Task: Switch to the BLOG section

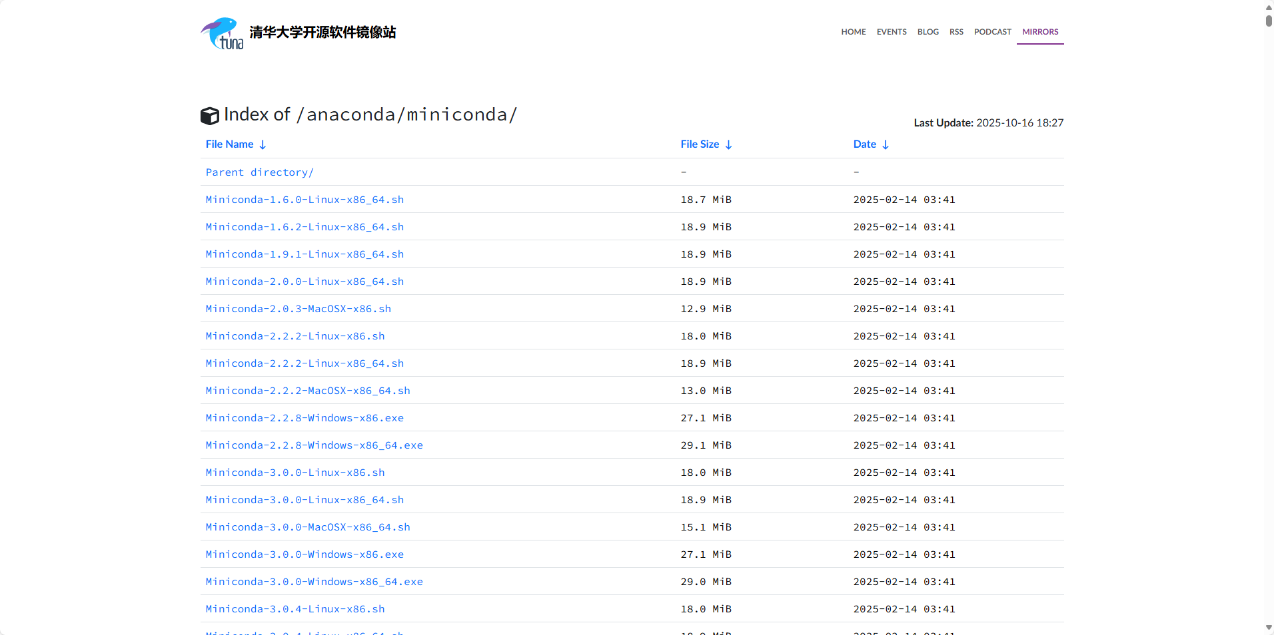Action: [x=928, y=31]
